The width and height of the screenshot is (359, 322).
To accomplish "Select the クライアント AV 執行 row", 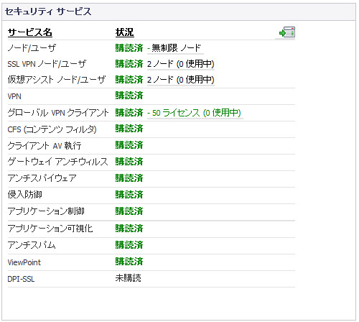I will [151, 146].
